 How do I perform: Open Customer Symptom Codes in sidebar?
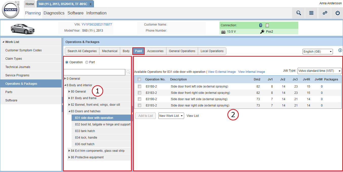(x=31, y=50)
